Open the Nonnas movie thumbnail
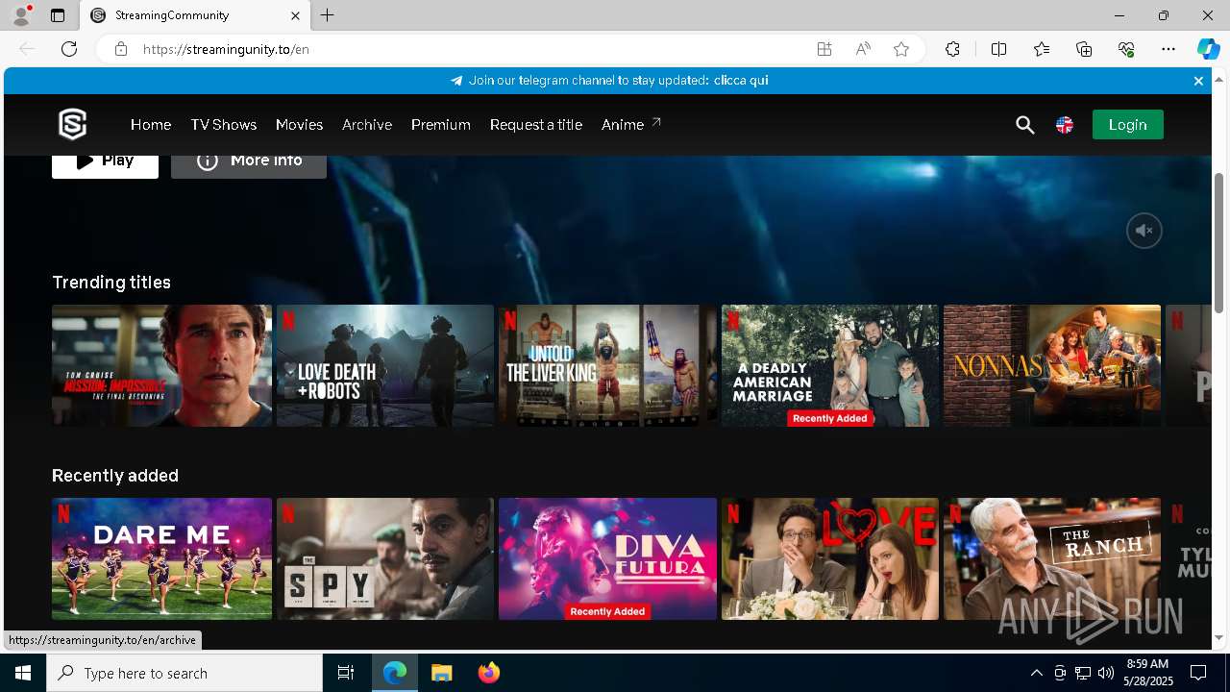Viewport: 1230px width, 692px height. pos(1052,365)
